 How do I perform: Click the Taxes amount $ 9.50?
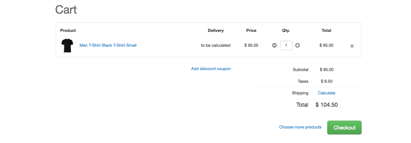point(327,81)
